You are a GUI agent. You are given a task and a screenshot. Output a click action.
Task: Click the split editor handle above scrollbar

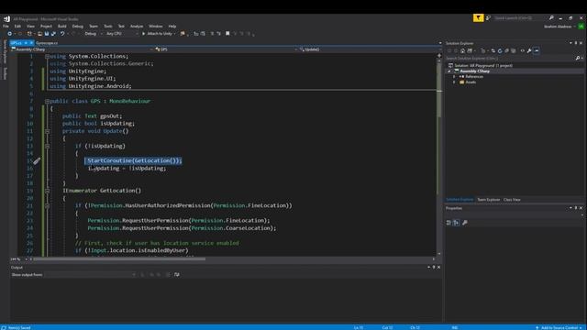click(x=439, y=55)
